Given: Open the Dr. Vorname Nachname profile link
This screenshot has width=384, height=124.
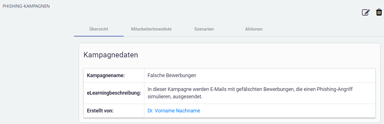Looking at the screenshot, I should (x=174, y=111).
